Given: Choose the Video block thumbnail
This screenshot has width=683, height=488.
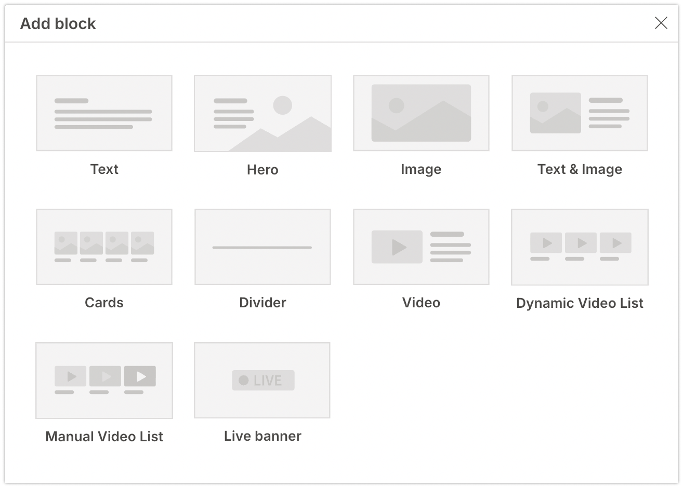Looking at the screenshot, I should (421, 247).
